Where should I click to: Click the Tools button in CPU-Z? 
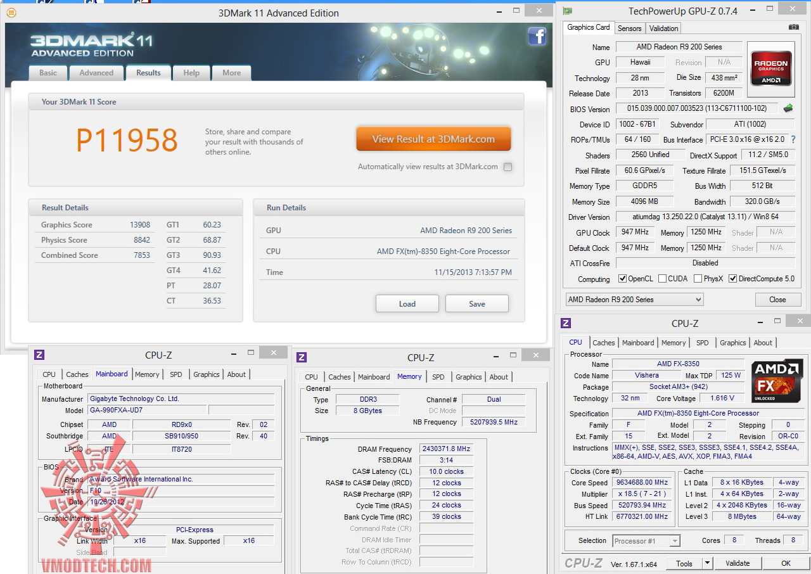coord(684,563)
